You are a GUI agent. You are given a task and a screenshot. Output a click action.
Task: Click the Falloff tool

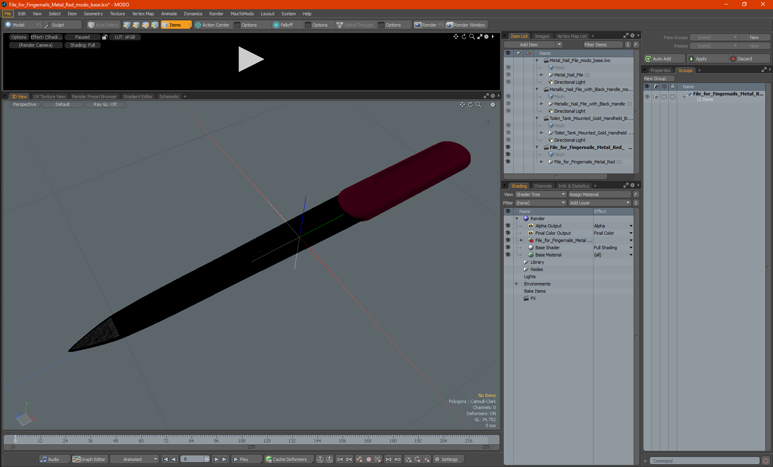click(283, 25)
